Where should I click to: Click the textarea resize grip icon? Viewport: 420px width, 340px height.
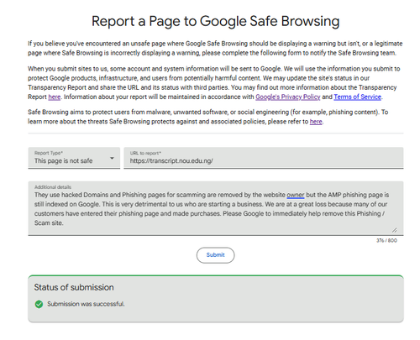click(395, 230)
